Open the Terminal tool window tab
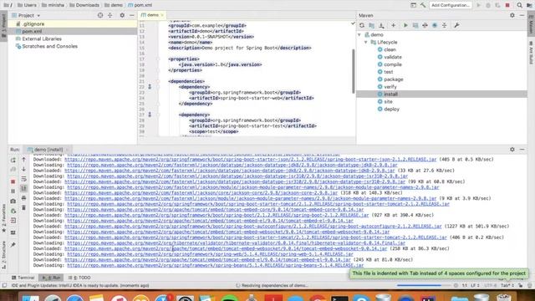535x301 pixels. (23, 278)
